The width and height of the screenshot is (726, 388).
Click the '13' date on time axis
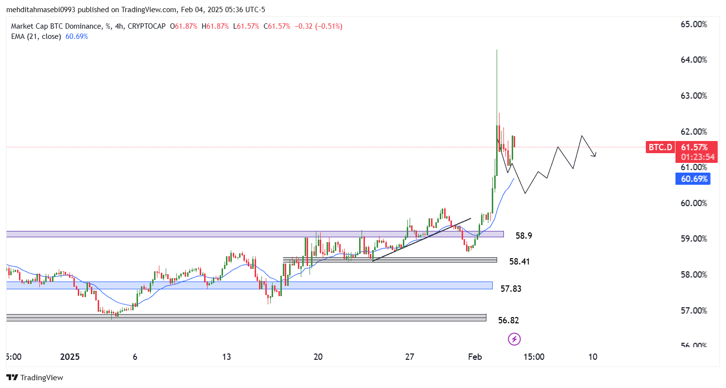(x=226, y=357)
